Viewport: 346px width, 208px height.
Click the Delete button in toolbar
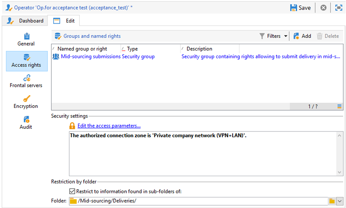point(328,36)
